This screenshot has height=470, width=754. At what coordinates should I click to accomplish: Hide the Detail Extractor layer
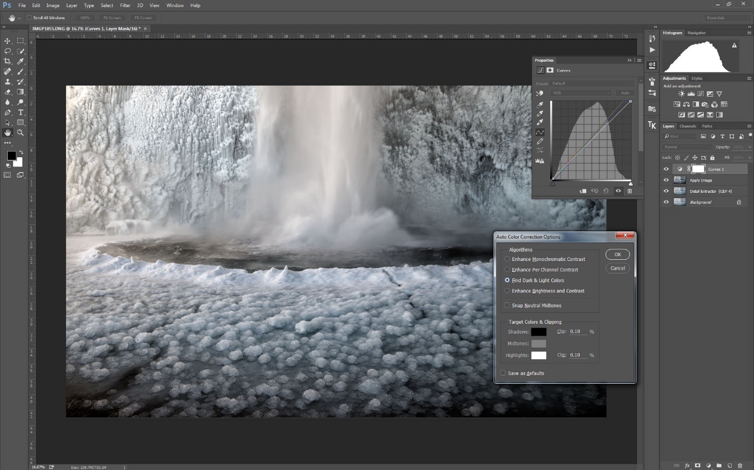coord(666,191)
